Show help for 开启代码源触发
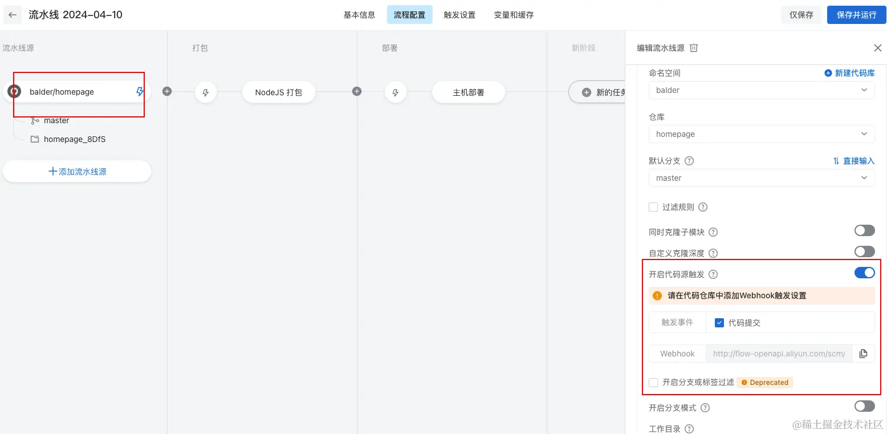 click(713, 274)
